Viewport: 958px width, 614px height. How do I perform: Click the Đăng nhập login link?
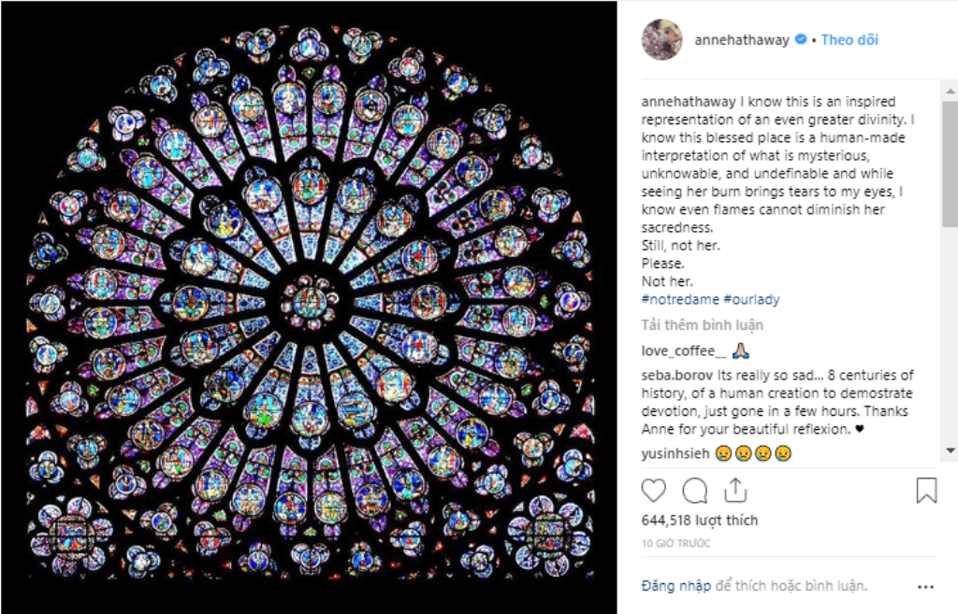[x=675, y=586]
